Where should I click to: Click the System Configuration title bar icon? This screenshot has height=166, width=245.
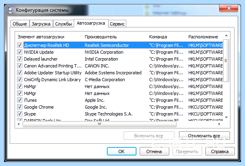click(10, 10)
